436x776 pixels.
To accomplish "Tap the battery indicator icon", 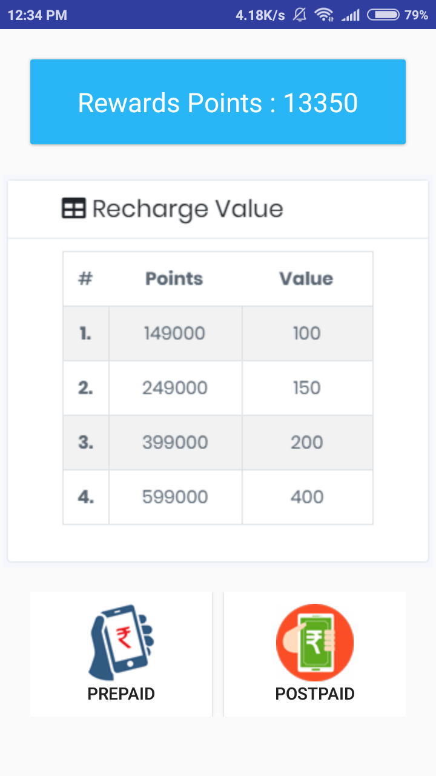I will point(383,15).
